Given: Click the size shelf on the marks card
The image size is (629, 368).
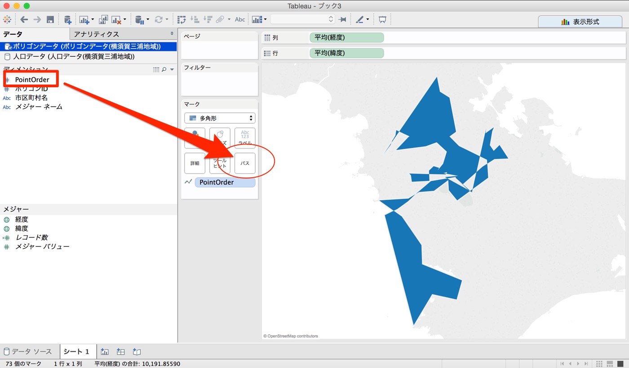Looking at the screenshot, I should [220, 138].
